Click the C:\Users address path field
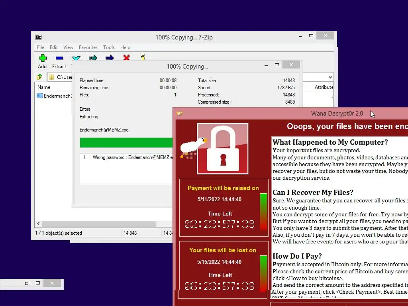Screen dimensions: 408x306 point(64,77)
